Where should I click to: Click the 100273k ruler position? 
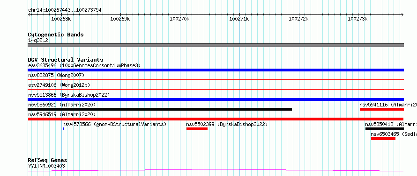point(357,19)
